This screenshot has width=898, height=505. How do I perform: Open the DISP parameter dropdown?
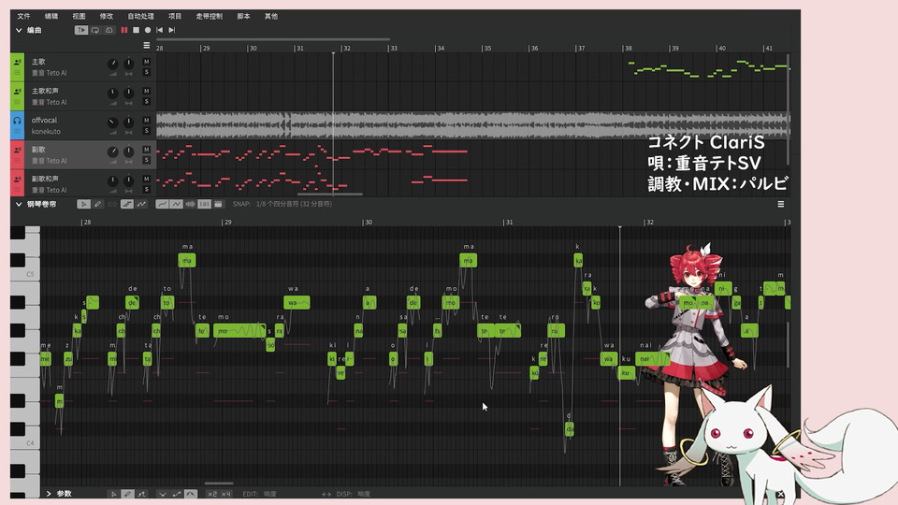tap(363, 494)
